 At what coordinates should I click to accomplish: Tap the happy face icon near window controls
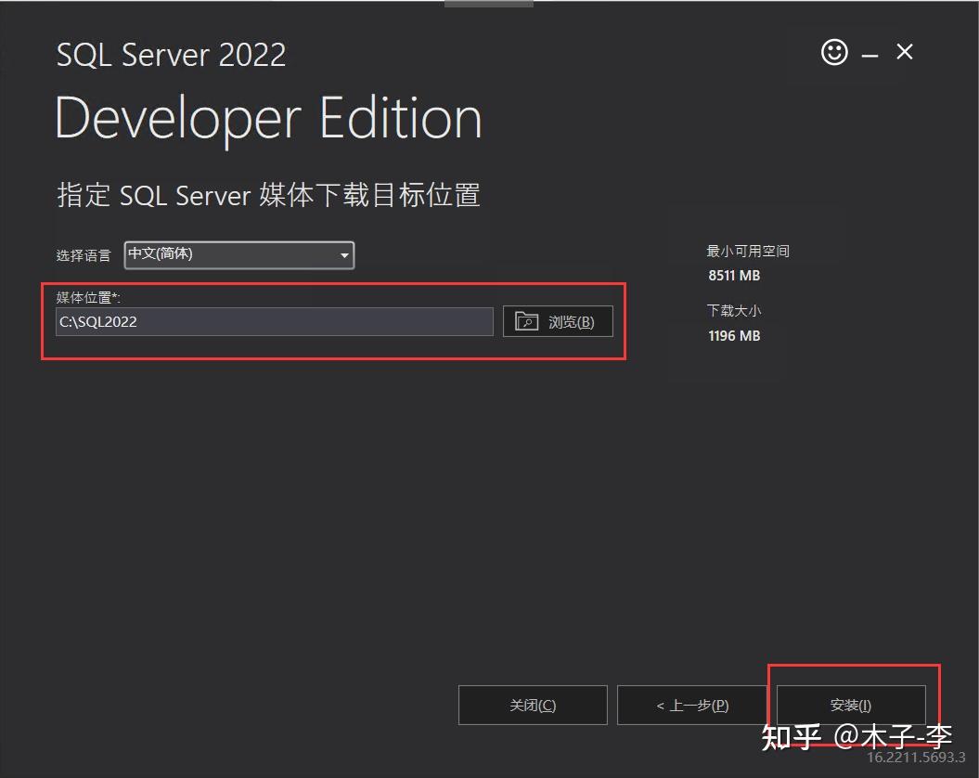click(x=833, y=52)
